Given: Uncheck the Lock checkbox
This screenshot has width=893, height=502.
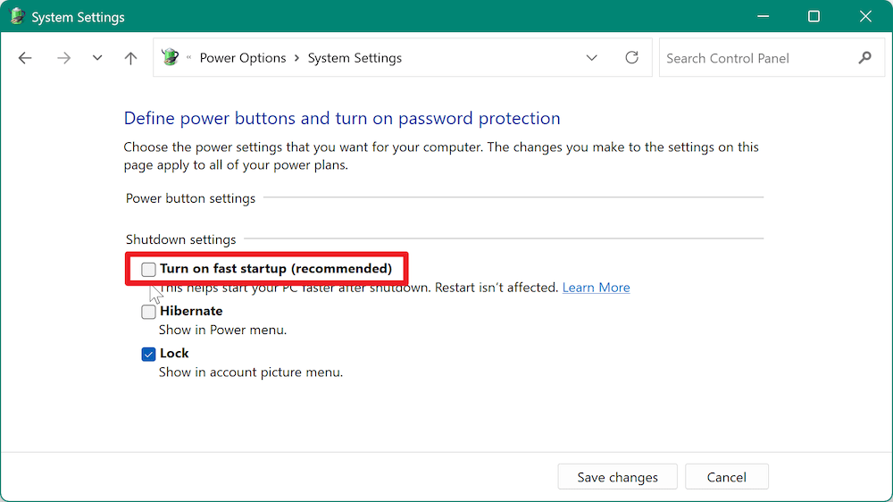Looking at the screenshot, I should tap(148, 354).
